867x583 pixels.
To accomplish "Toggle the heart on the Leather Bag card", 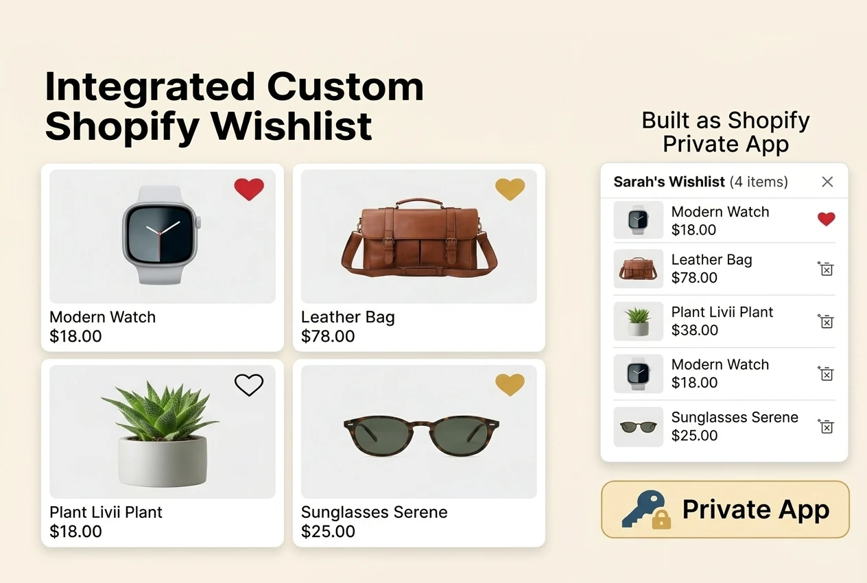I will (x=510, y=189).
